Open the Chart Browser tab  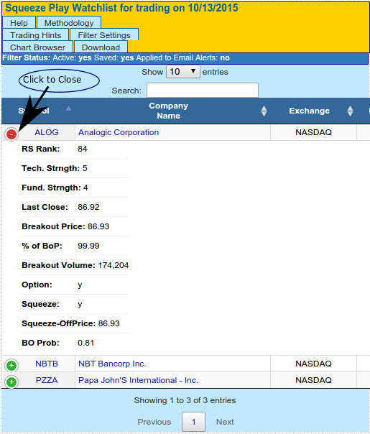pyautogui.click(x=37, y=47)
